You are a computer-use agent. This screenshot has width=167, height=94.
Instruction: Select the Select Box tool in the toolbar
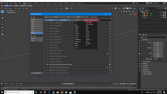2,11
